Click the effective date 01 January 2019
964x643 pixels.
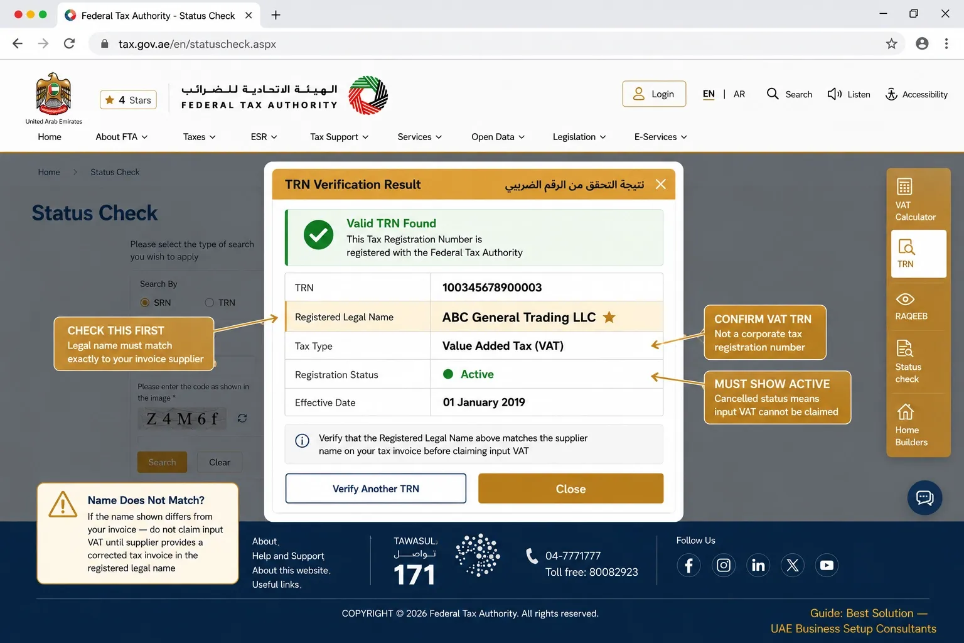[484, 403]
